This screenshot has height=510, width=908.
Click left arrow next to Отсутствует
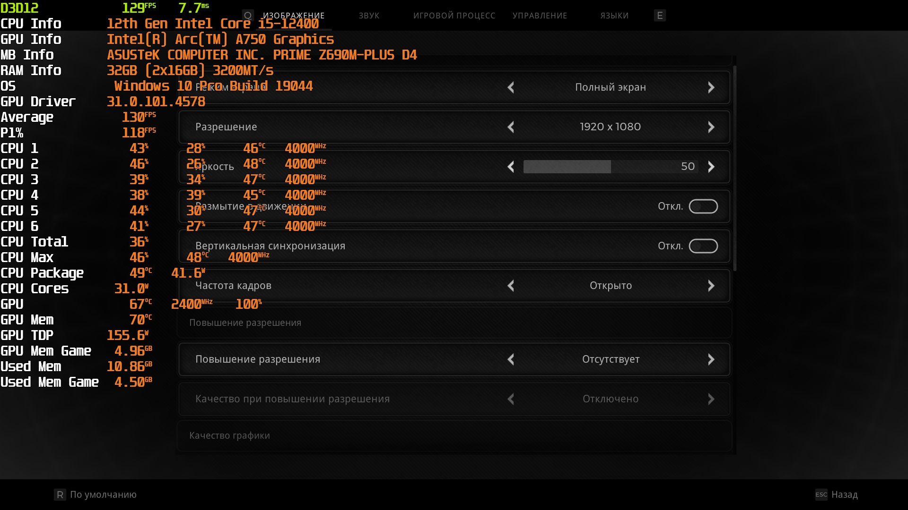pos(511,359)
